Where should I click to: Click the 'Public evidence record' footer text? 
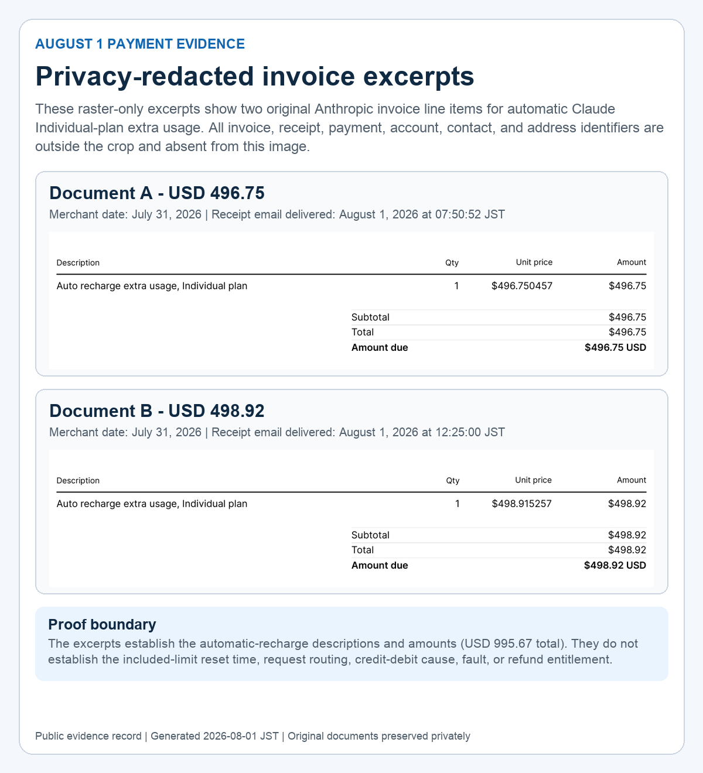88,736
